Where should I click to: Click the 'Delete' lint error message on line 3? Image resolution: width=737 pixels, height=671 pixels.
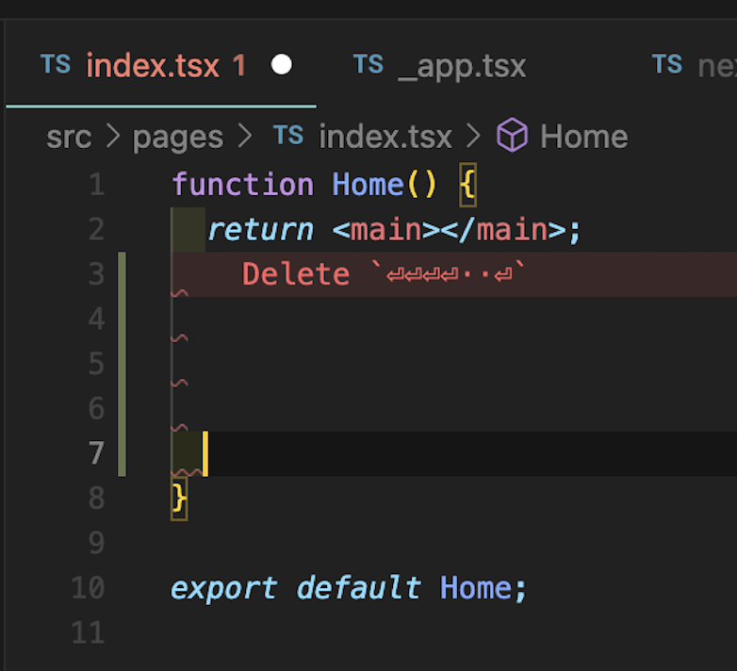tap(384, 274)
